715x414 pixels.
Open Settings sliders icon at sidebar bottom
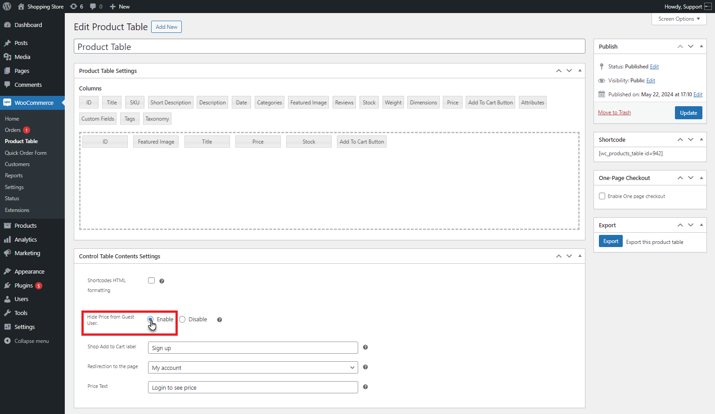[x=7, y=327]
